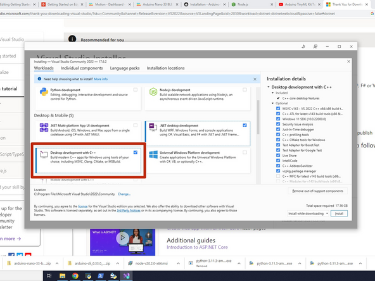375x281 pixels.
Task: Collapse the Included section
Action: pyautogui.click(x=272, y=92)
